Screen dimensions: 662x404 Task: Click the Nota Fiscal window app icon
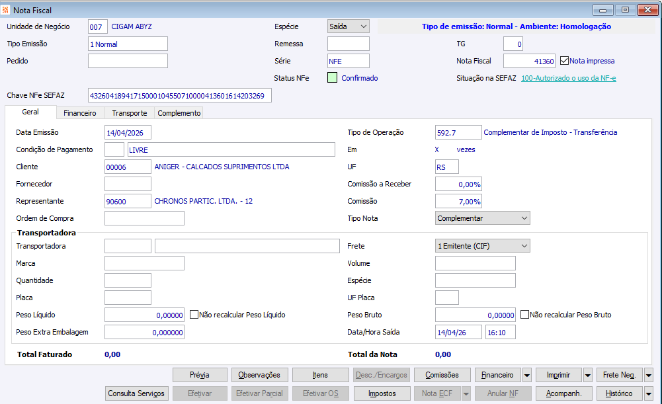point(5,10)
